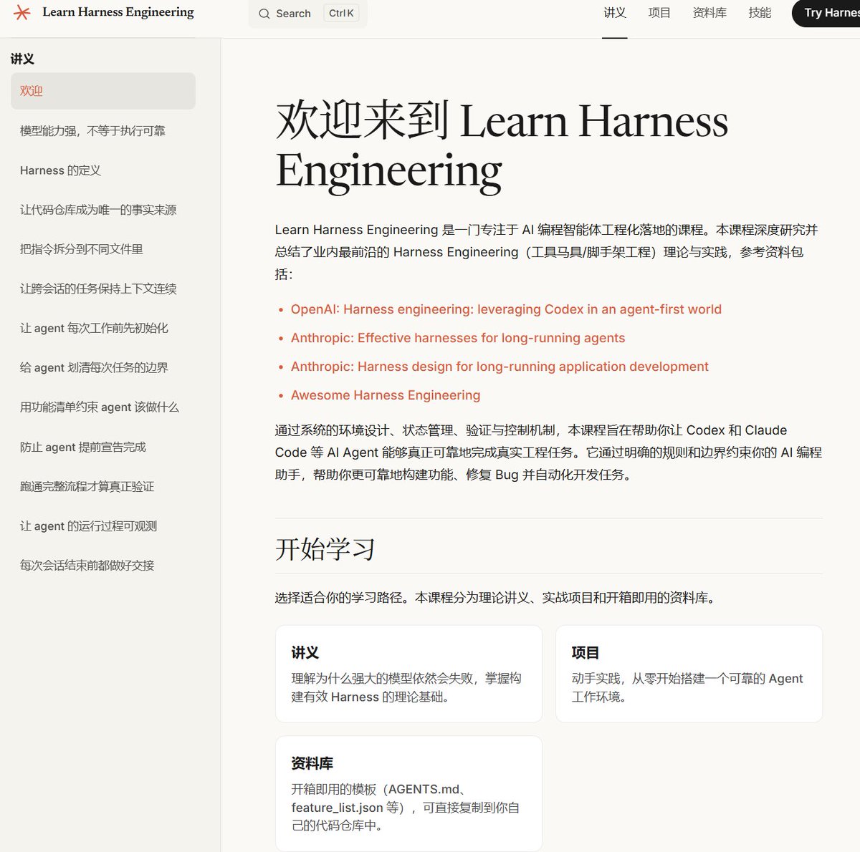Image resolution: width=860 pixels, height=852 pixels.
Task: Click the 讲义 sidebar section header
Action: pos(22,59)
